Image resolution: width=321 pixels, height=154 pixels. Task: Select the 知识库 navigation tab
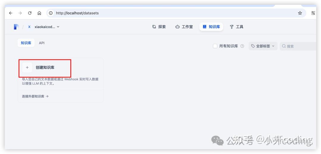coord(211,27)
